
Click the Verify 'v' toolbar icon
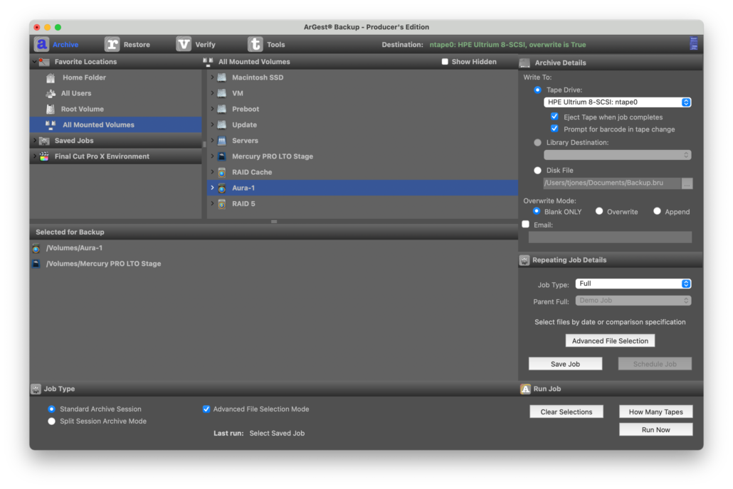click(x=184, y=45)
